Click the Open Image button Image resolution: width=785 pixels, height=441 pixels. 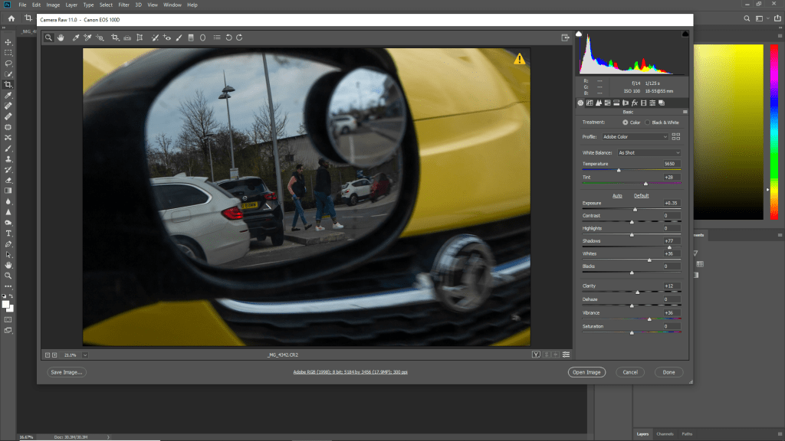[586, 372]
